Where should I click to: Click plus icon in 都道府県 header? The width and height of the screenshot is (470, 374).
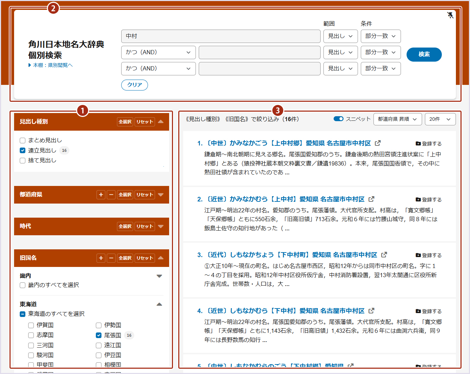tap(101, 195)
